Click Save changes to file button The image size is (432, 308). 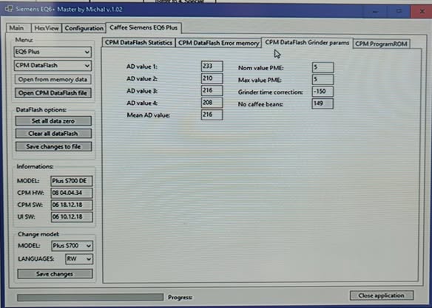point(53,146)
